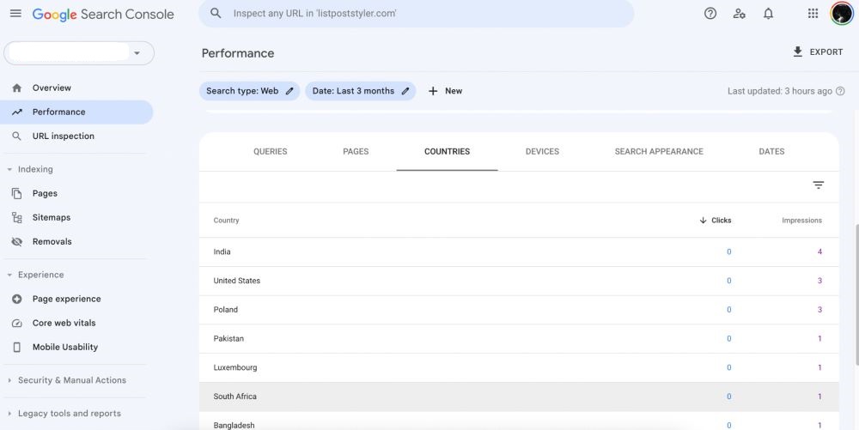Click the Pages documents icon
Viewport: 859px width, 430px height.
[x=17, y=193]
